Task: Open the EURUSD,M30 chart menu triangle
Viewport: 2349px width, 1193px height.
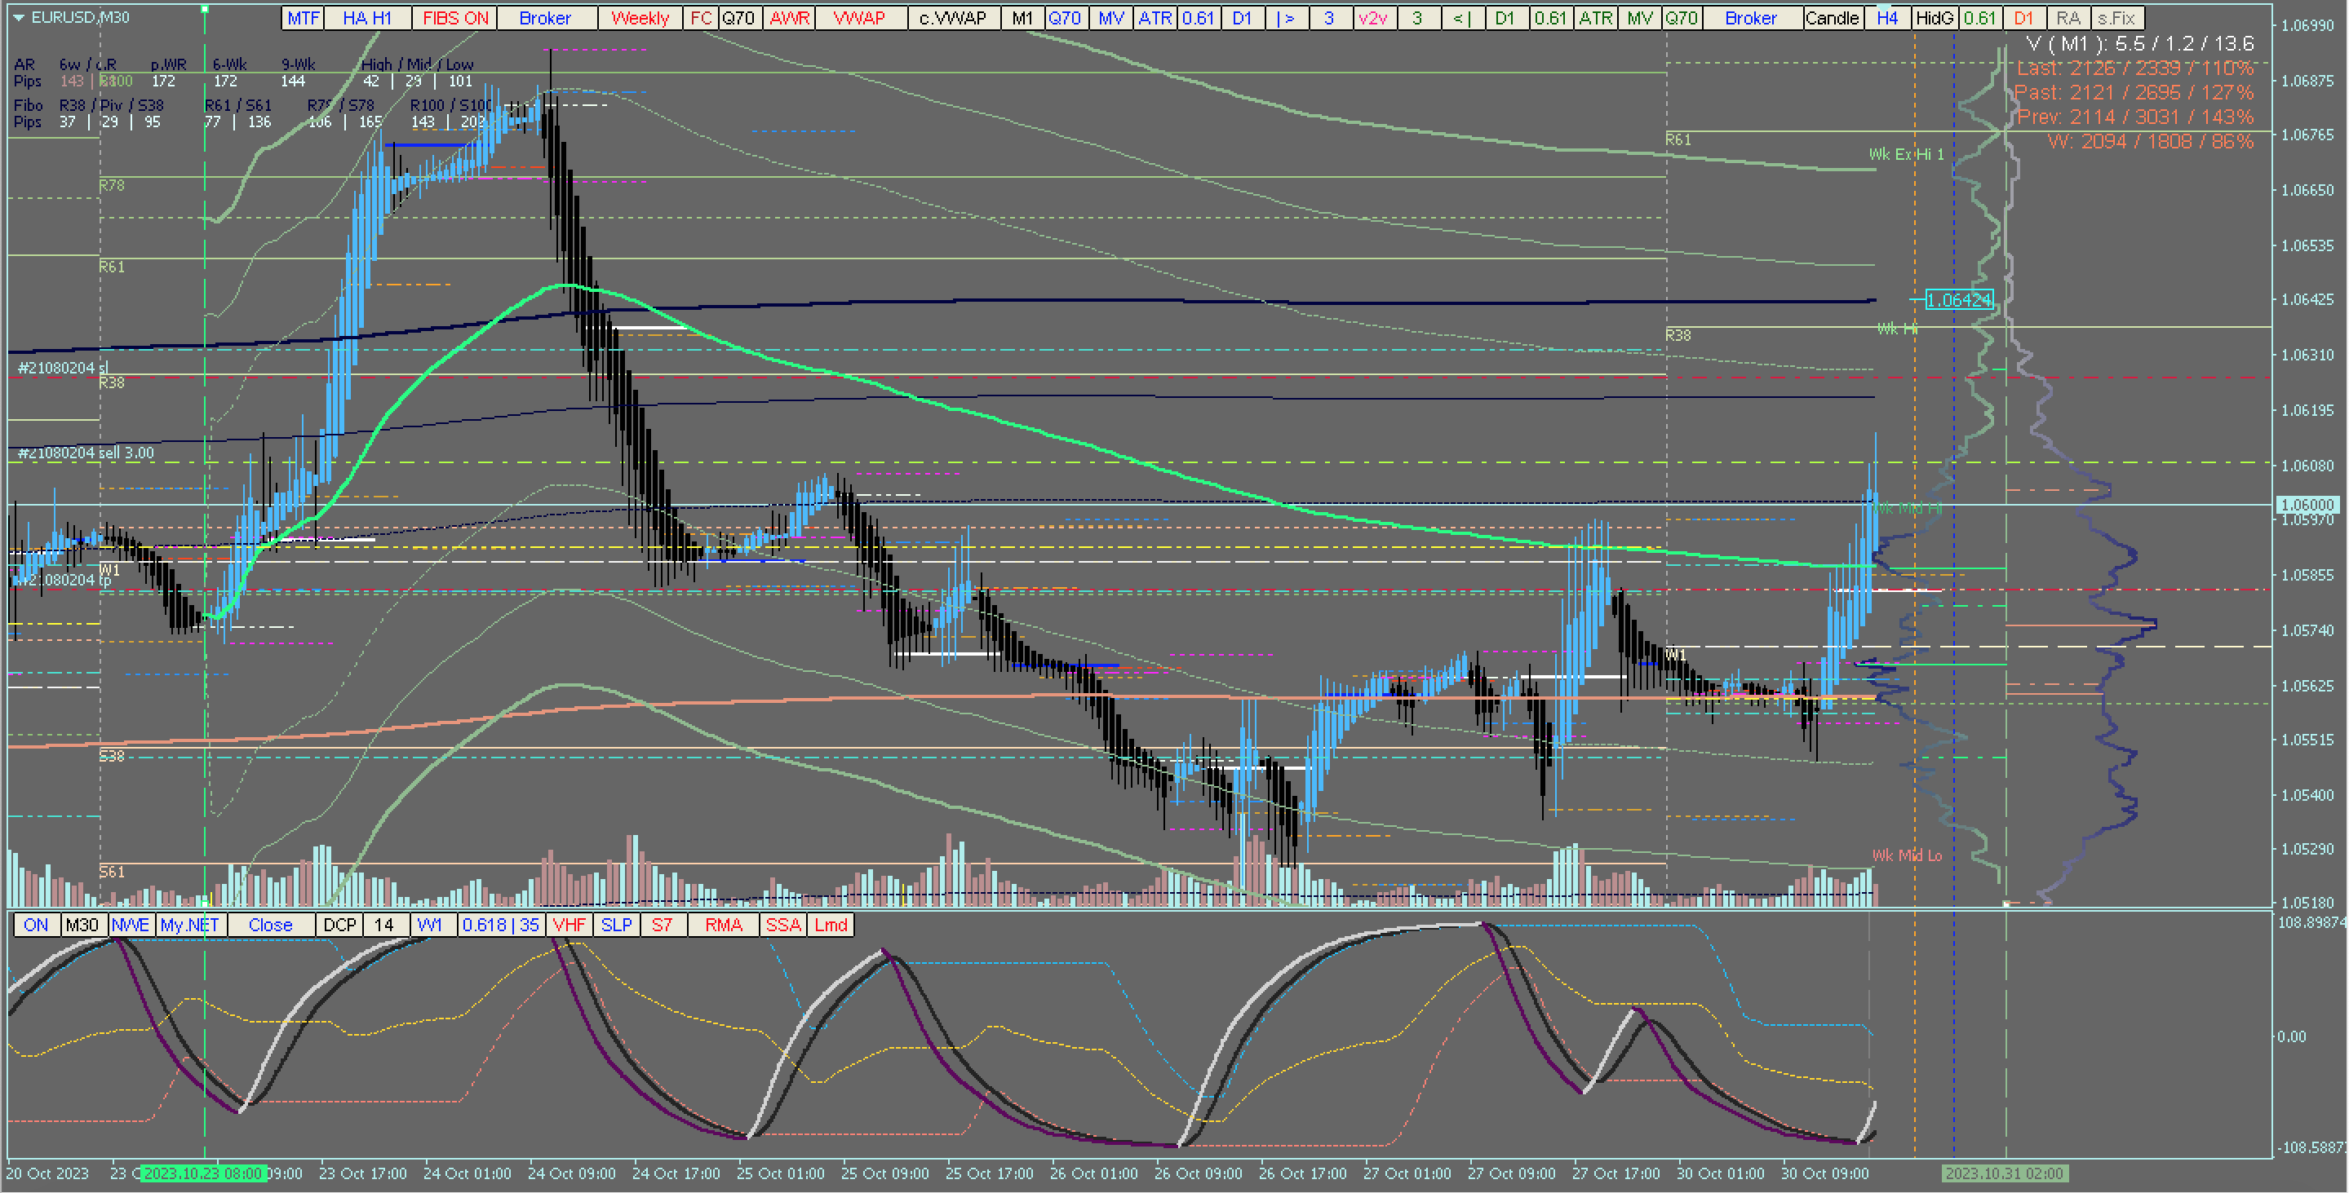Action: [x=17, y=17]
